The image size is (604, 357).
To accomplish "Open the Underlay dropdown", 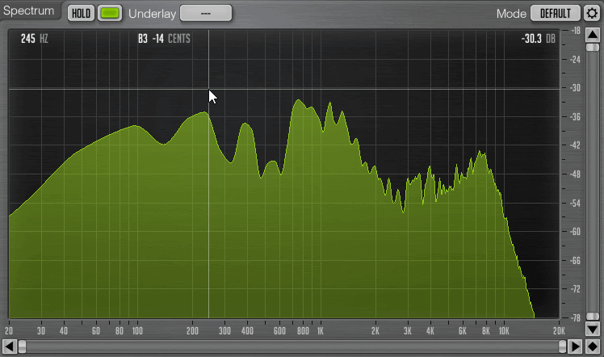I will point(206,13).
